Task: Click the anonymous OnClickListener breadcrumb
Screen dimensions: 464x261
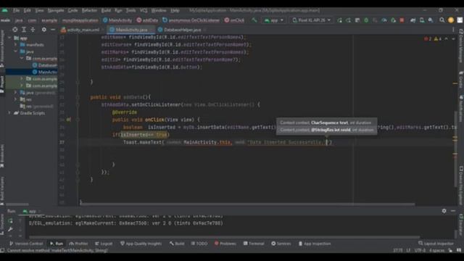Action: pyautogui.click(x=191, y=20)
